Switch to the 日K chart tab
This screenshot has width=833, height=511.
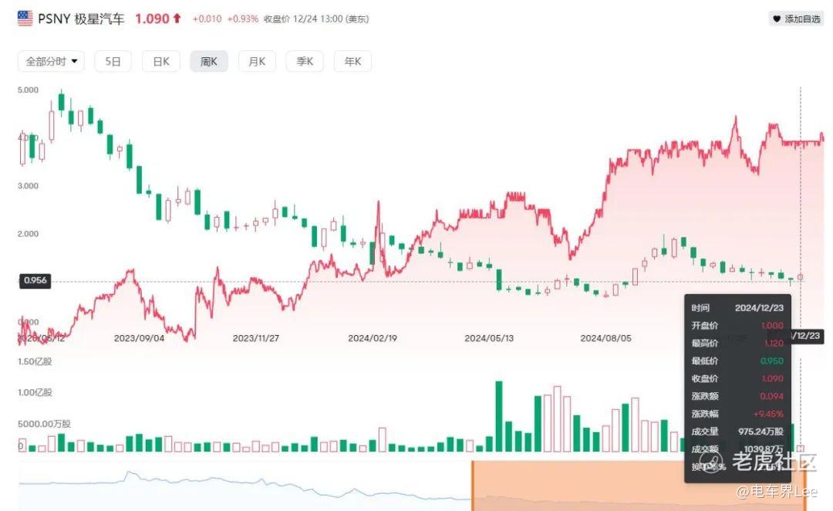161,61
